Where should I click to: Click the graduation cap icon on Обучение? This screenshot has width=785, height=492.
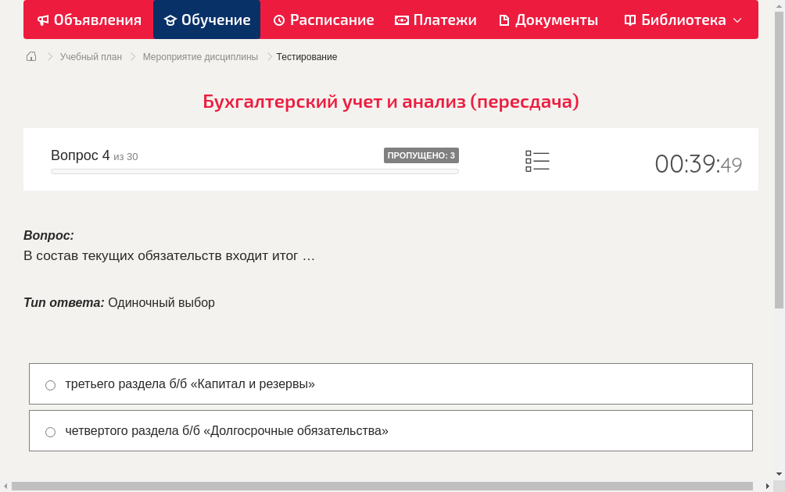tap(171, 20)
